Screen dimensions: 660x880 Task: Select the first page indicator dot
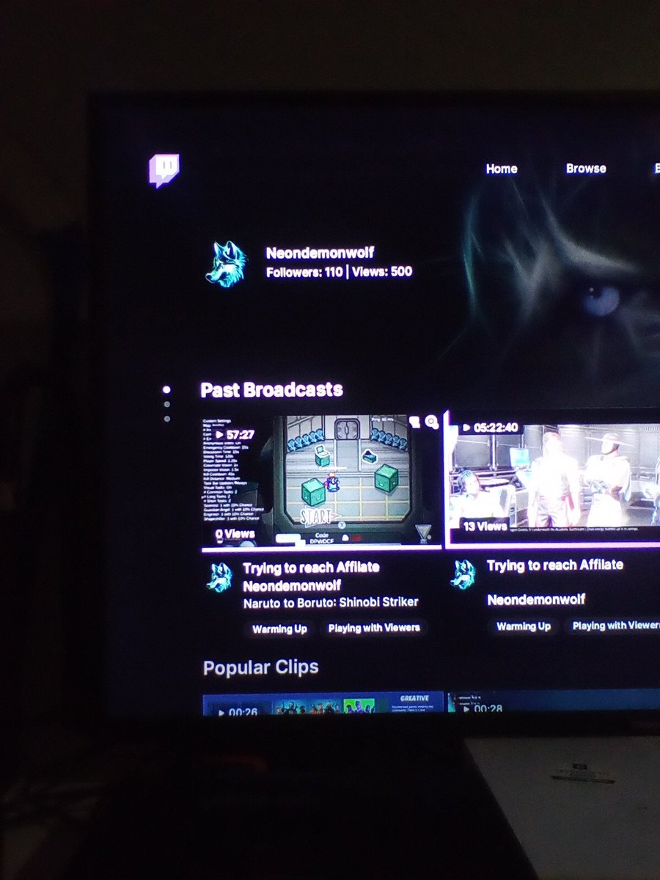(x=166, y=389)
